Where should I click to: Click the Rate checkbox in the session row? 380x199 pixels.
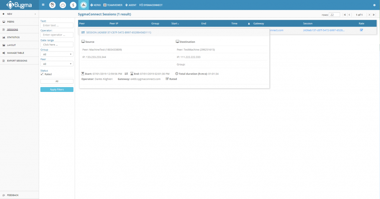(x=361, y=30)
